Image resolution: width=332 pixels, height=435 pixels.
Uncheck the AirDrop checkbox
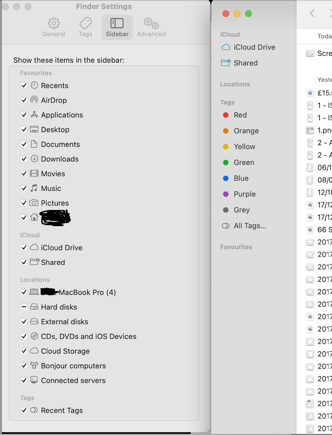[24, 100]
